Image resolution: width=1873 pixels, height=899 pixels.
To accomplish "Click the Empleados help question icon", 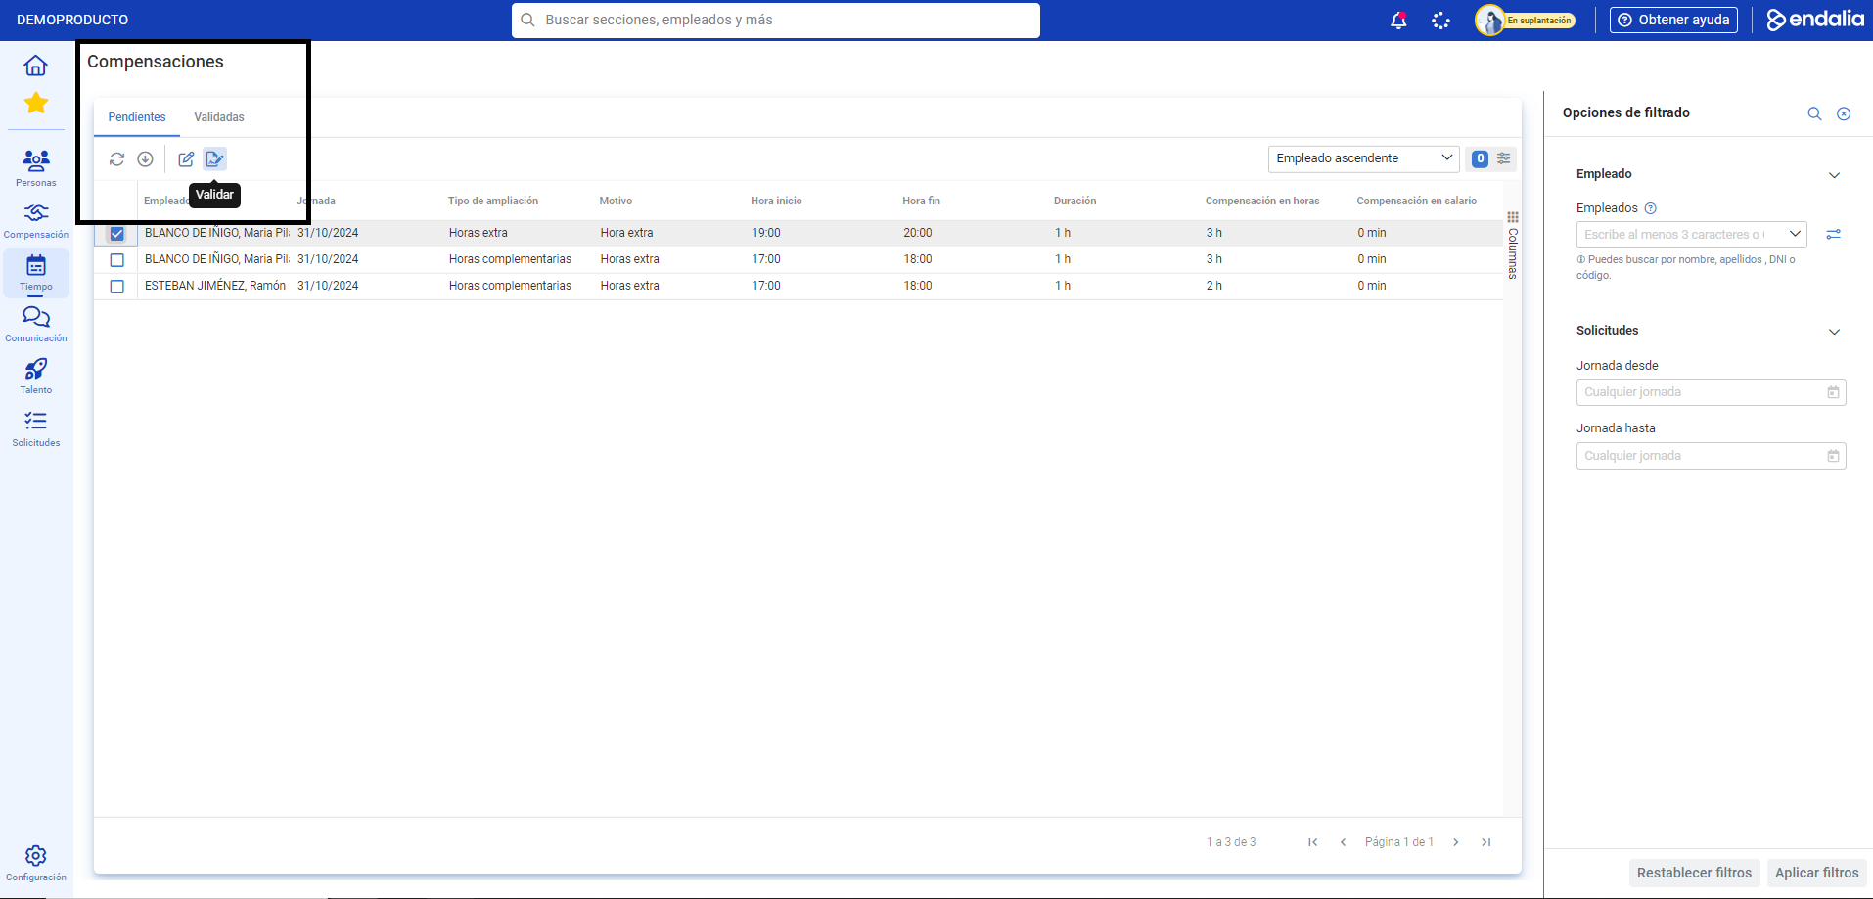I will pos(1651,208).
